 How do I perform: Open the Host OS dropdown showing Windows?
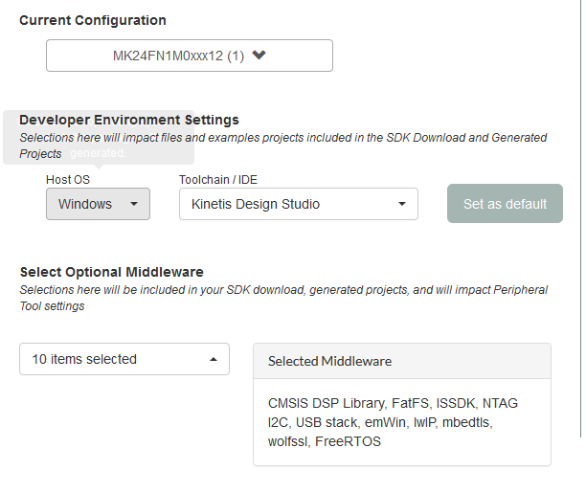pyautogui.click(x=98, y=204)
